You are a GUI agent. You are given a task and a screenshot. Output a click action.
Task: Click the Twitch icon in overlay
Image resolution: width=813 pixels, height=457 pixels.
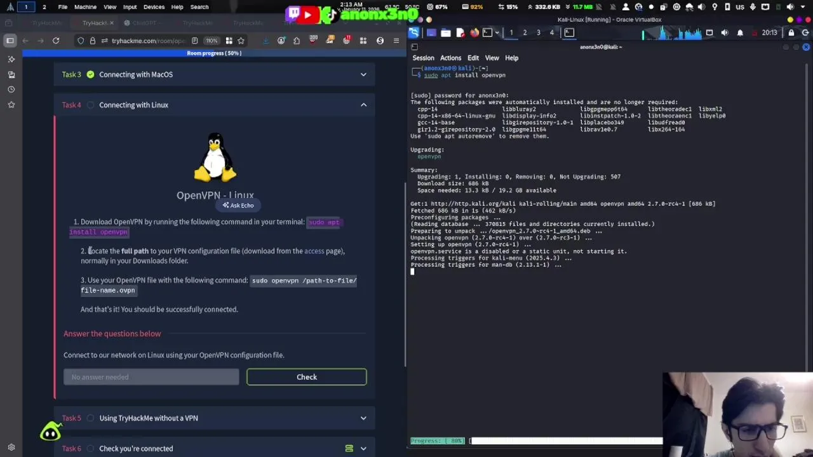pyautogui.click(x=293, y=14)
